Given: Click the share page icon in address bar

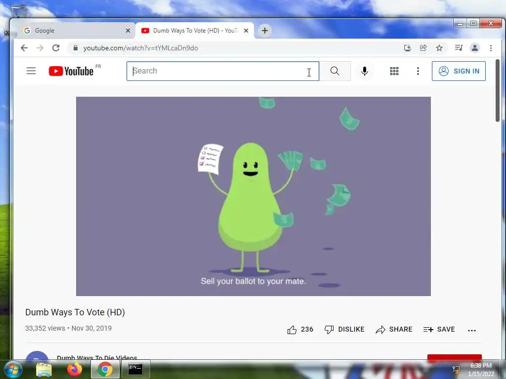Looking at the screenshot, I should pyautogui.click(x=423, y=48).
